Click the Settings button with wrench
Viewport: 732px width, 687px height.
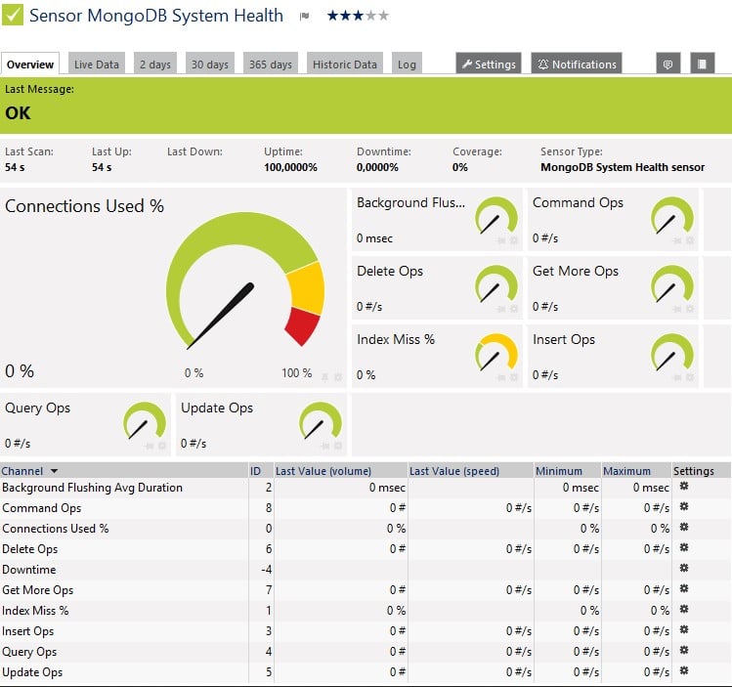click(488, 64)
